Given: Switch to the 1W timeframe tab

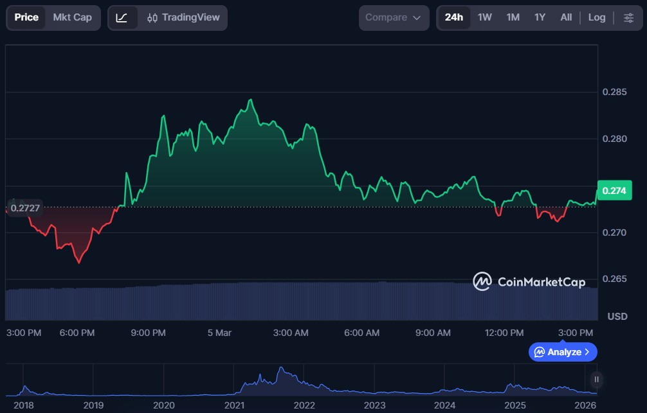Looking at the screenshot, I should [x=484, y=17].
